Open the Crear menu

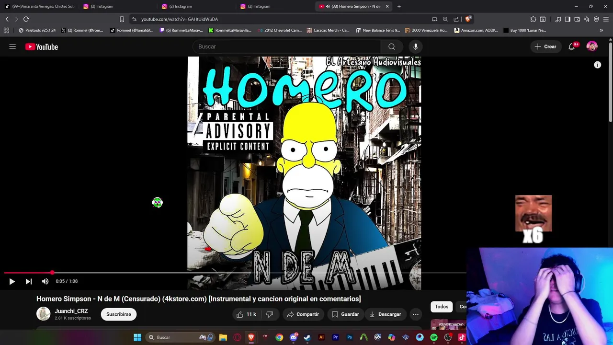point(545,46)
